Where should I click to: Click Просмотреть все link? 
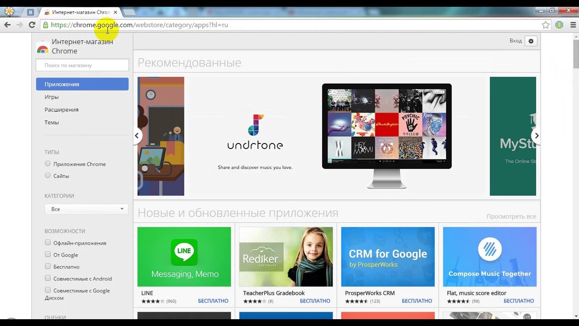511,216
